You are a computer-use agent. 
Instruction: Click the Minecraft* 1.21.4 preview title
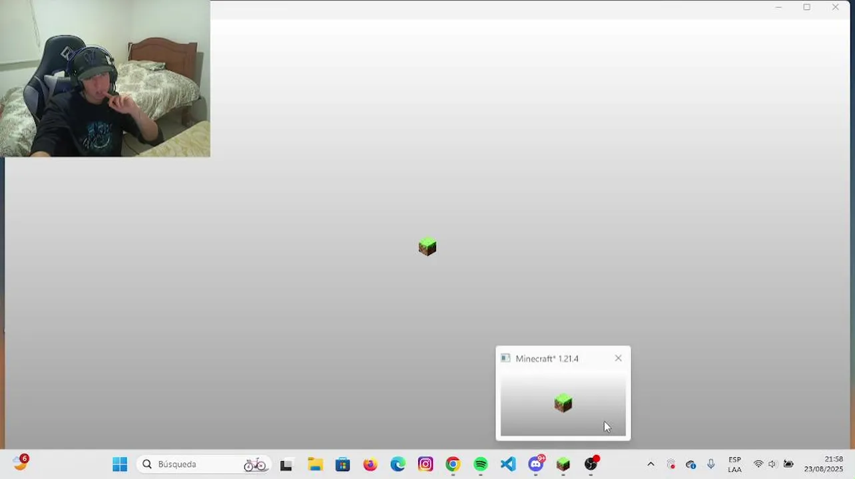click(x=547, y=359)
